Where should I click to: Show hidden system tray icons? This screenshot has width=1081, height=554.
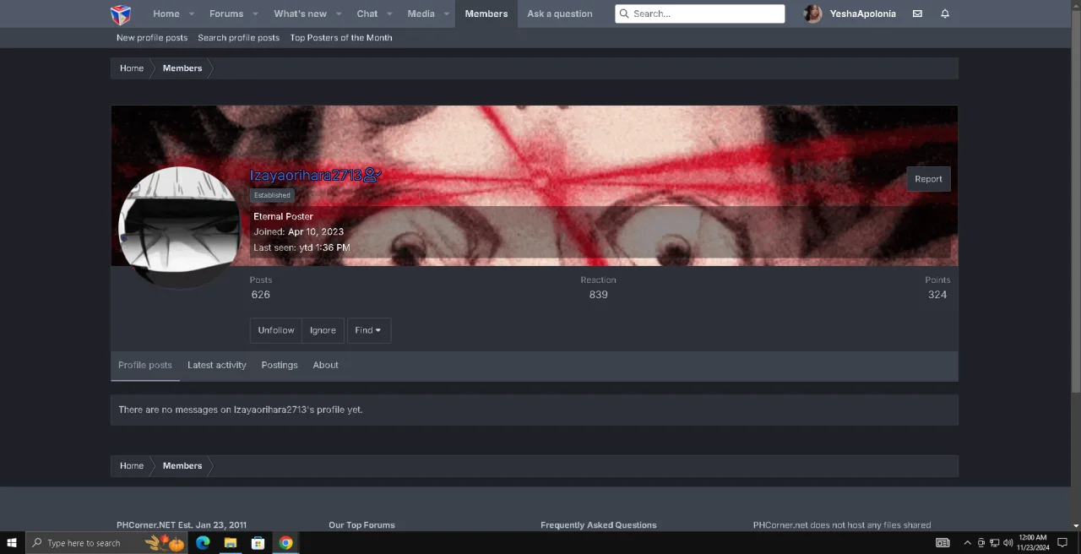pos(967,543)
